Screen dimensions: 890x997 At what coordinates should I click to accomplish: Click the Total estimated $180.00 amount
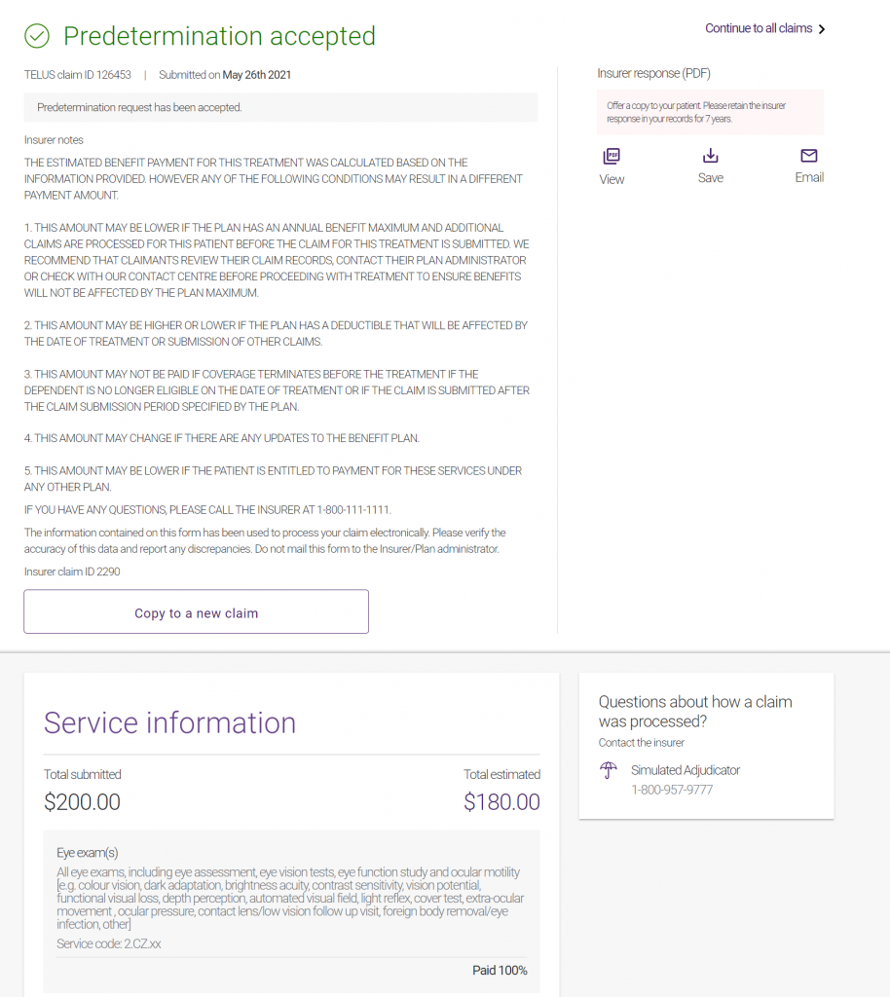tap(501, 802)
